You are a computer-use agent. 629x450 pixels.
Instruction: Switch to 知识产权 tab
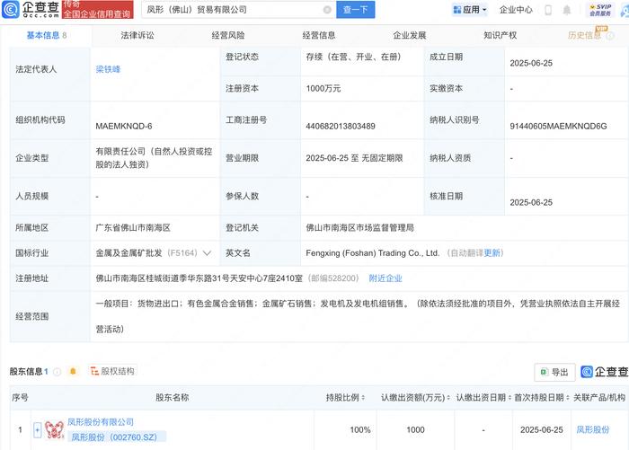tap(500, 35)
